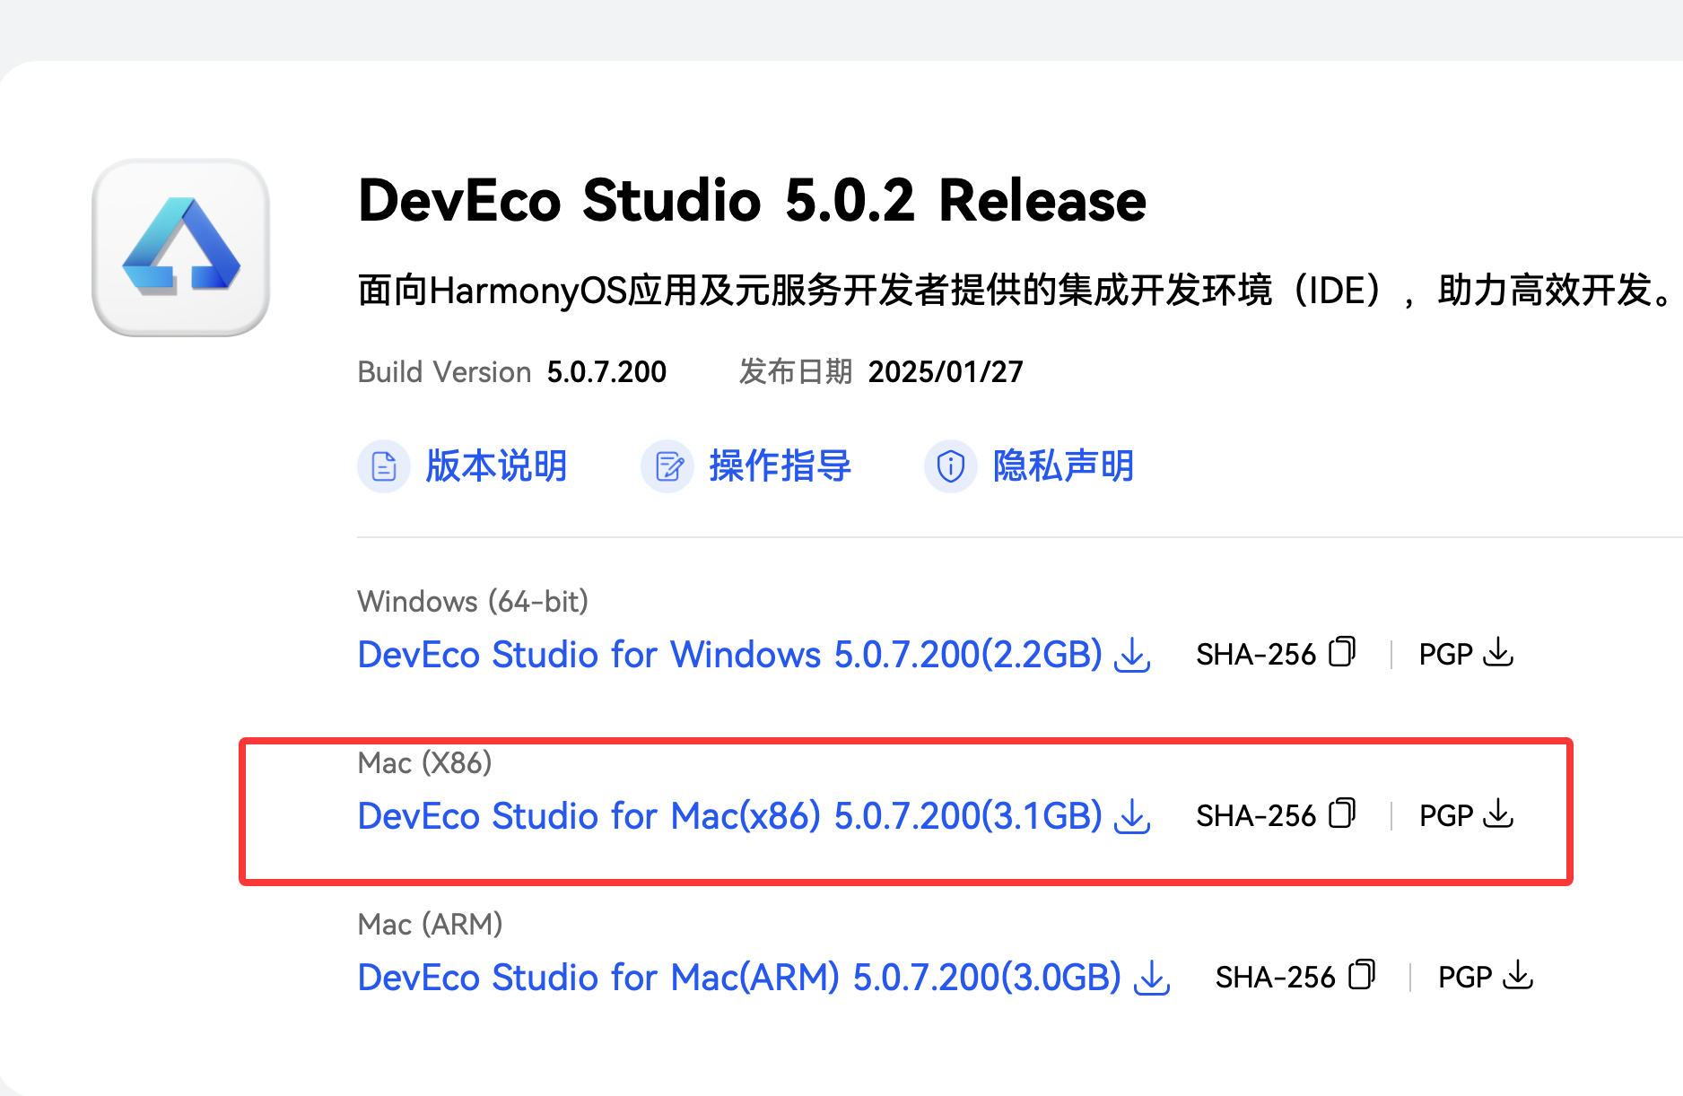
Task: Download DevEco Studio for Mac(ARM) 5.0.7.200
Action: 740,978
